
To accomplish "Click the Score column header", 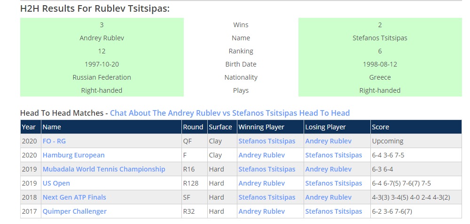I will tap(380, 127).
